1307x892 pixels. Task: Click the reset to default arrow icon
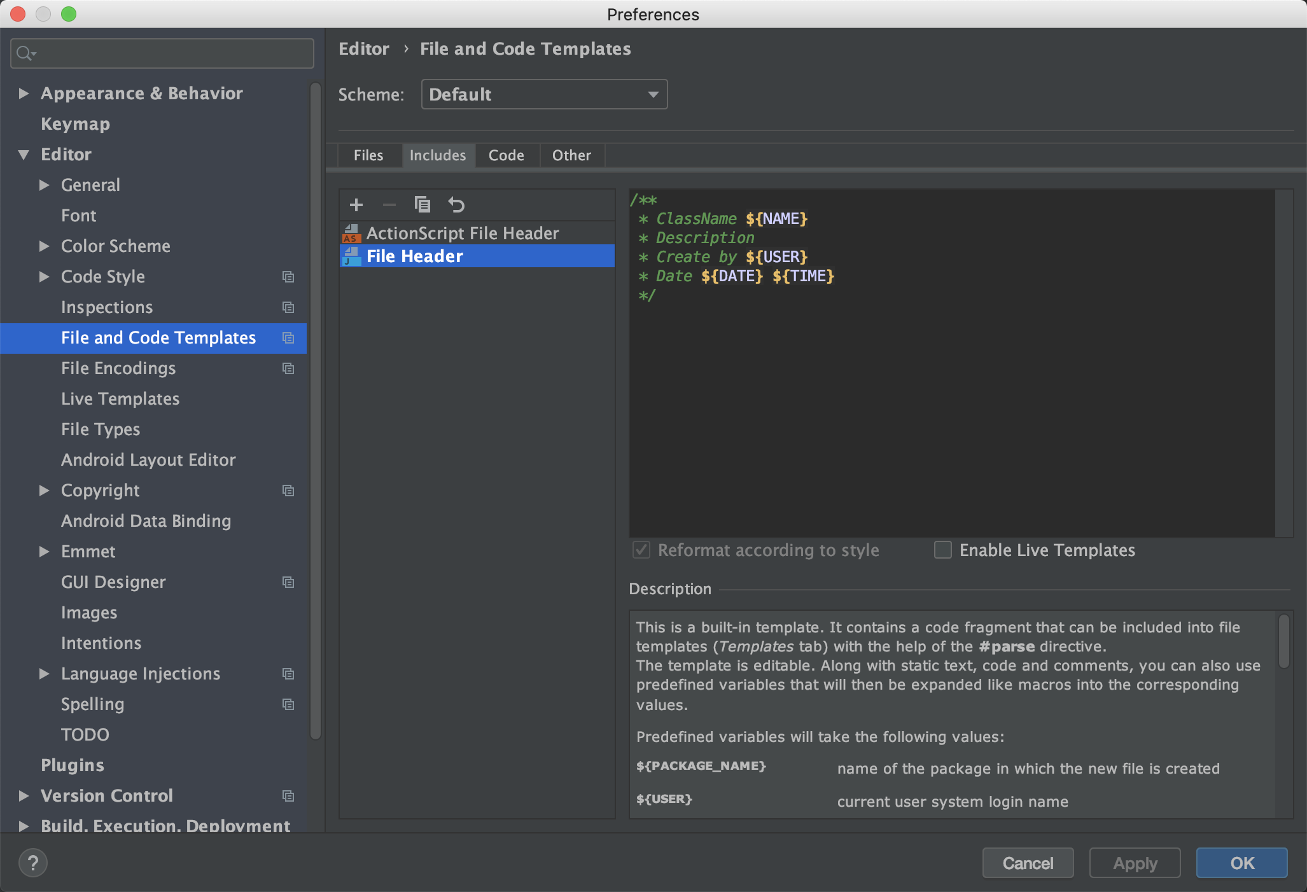point(456,205)
